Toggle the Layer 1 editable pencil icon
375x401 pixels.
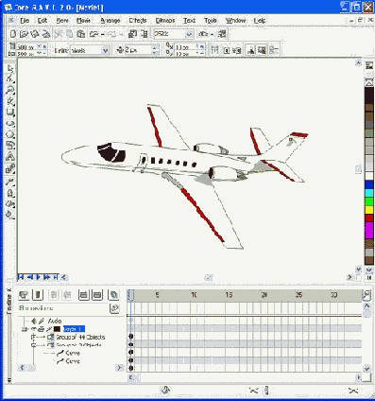pos(49,329)
